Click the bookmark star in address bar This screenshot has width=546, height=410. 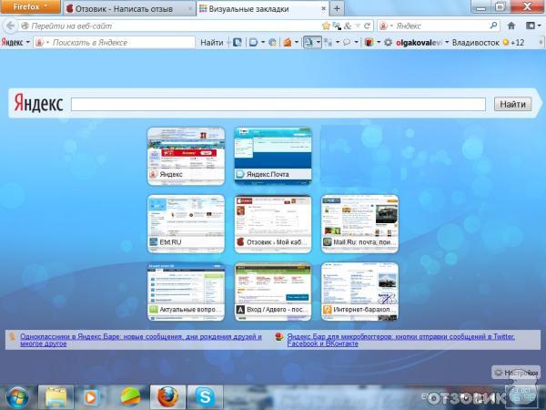[327, 26]
